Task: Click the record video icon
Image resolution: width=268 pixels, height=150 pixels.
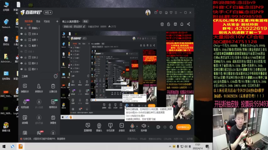Action: (x=158, y=127)
